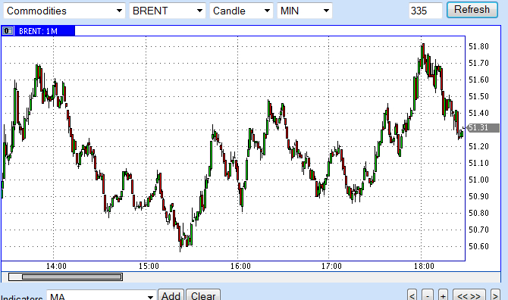The image size is (508, 300).
Task: Click the Refresh button
Action: (x=472, y=10)
